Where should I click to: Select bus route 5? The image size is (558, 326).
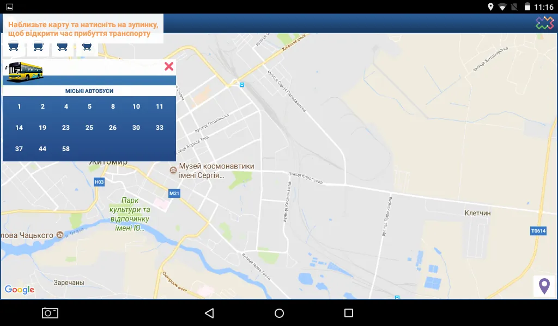coord(89,106)
